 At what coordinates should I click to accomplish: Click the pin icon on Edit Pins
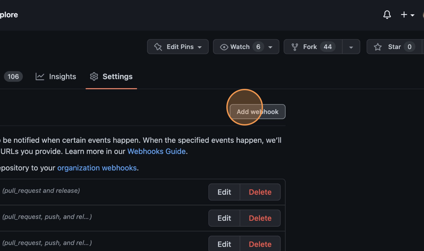click(158, 47)
